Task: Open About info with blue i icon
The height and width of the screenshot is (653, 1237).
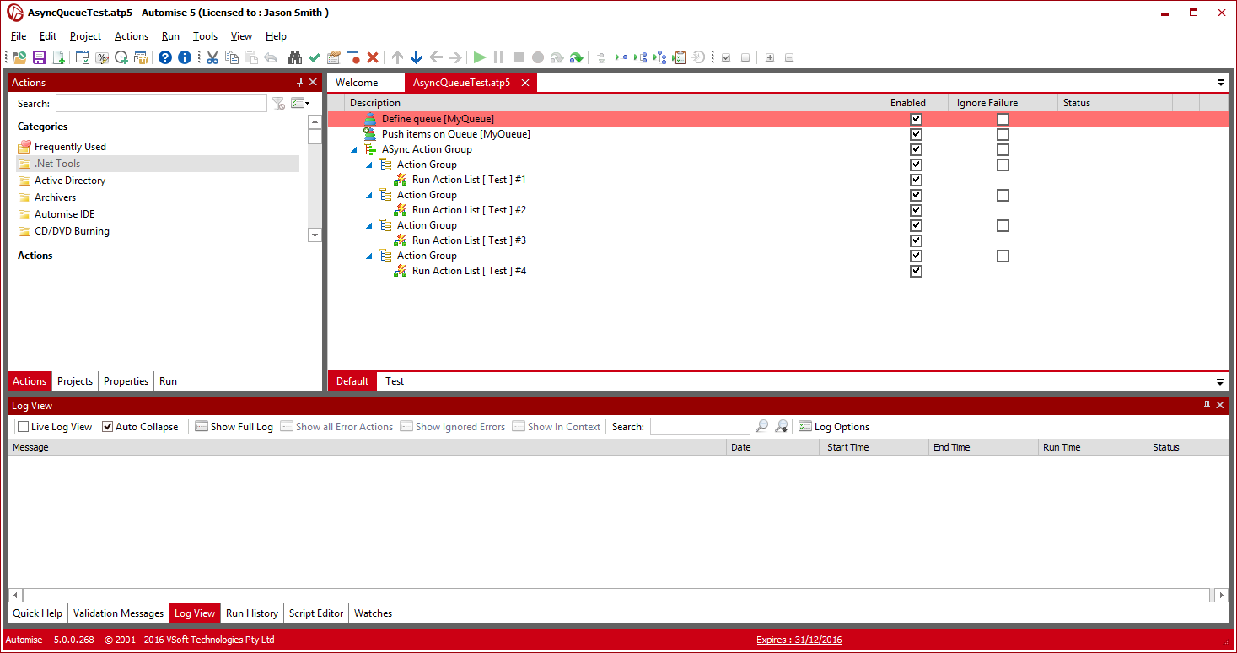Action: coord(185,57)
